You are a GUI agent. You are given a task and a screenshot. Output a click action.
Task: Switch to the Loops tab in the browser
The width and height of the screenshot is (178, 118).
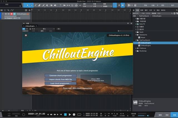[146, 10]
